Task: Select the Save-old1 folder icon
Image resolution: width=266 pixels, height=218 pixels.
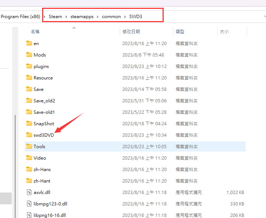Action: [x=29, y=112]
